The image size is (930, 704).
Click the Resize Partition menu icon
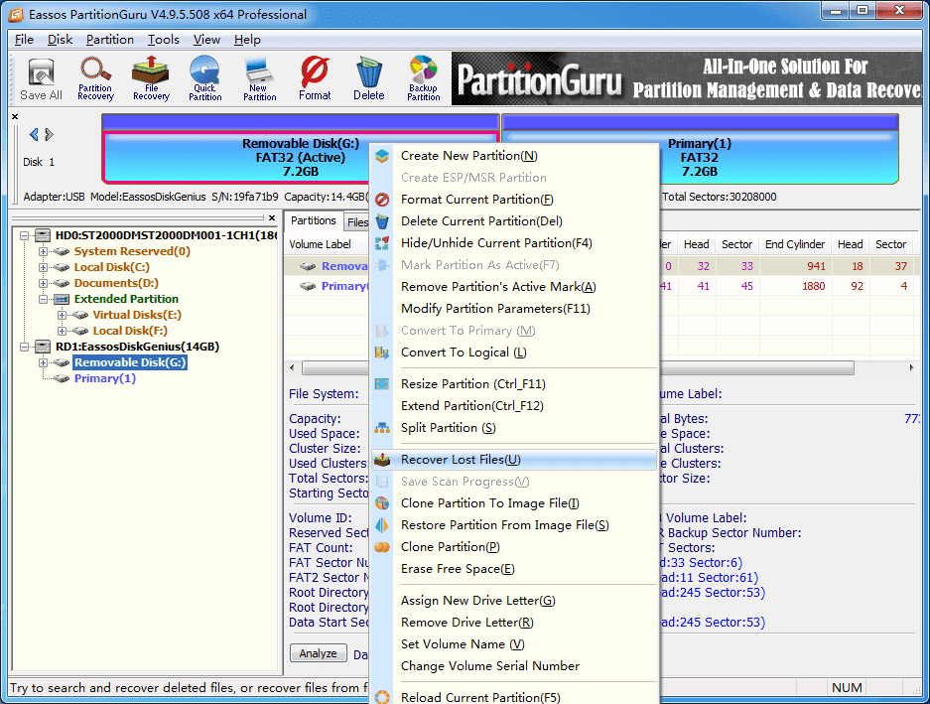coord(382,384)
